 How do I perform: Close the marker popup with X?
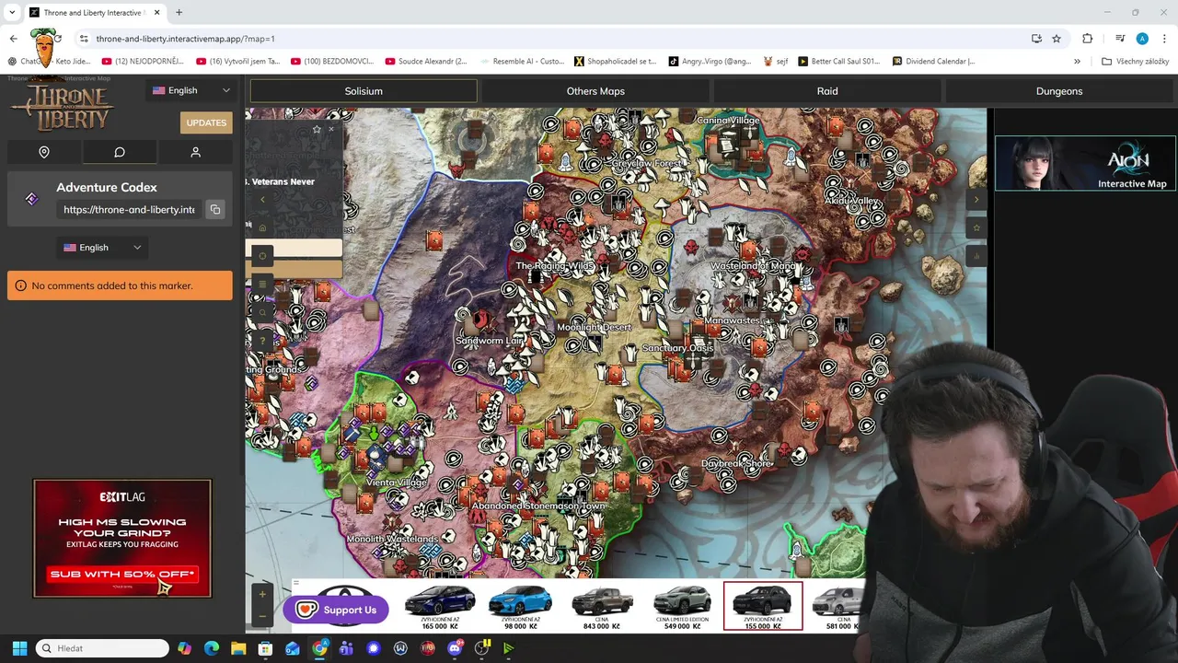click(x=331, y=129)
